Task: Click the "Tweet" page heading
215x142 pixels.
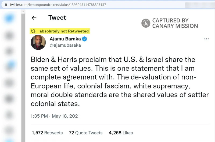Action: tap(57, 18)
